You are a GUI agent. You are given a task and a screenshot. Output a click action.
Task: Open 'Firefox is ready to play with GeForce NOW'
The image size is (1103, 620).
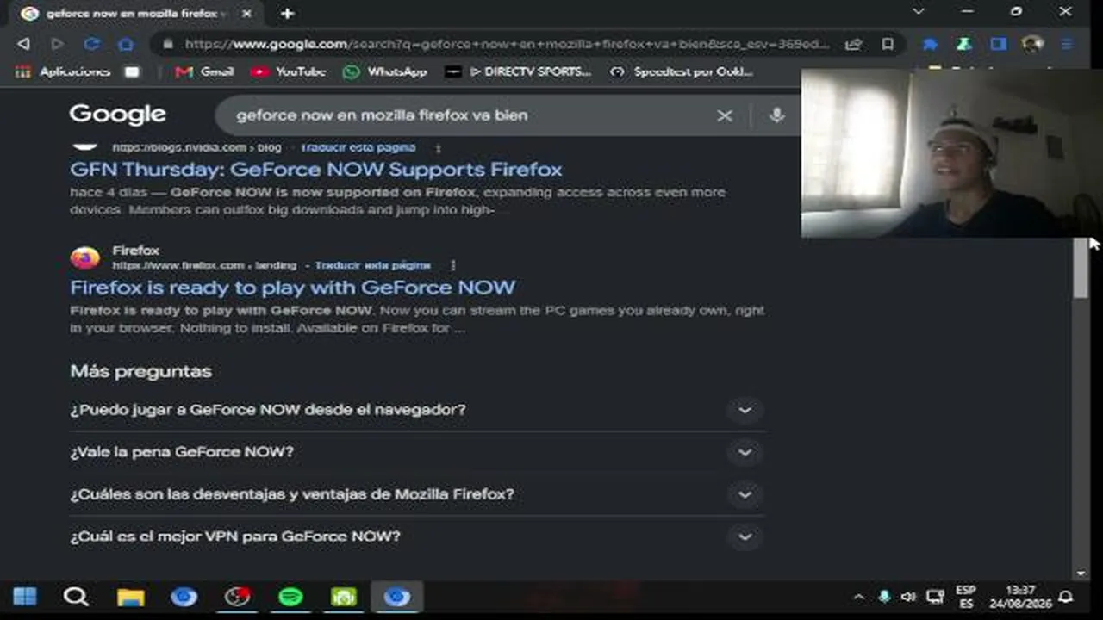pyautogui.click(x=293, y=288)
